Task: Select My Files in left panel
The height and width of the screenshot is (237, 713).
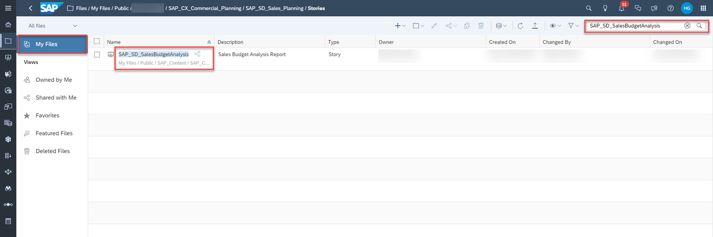Action: click(x=52, y=44)
